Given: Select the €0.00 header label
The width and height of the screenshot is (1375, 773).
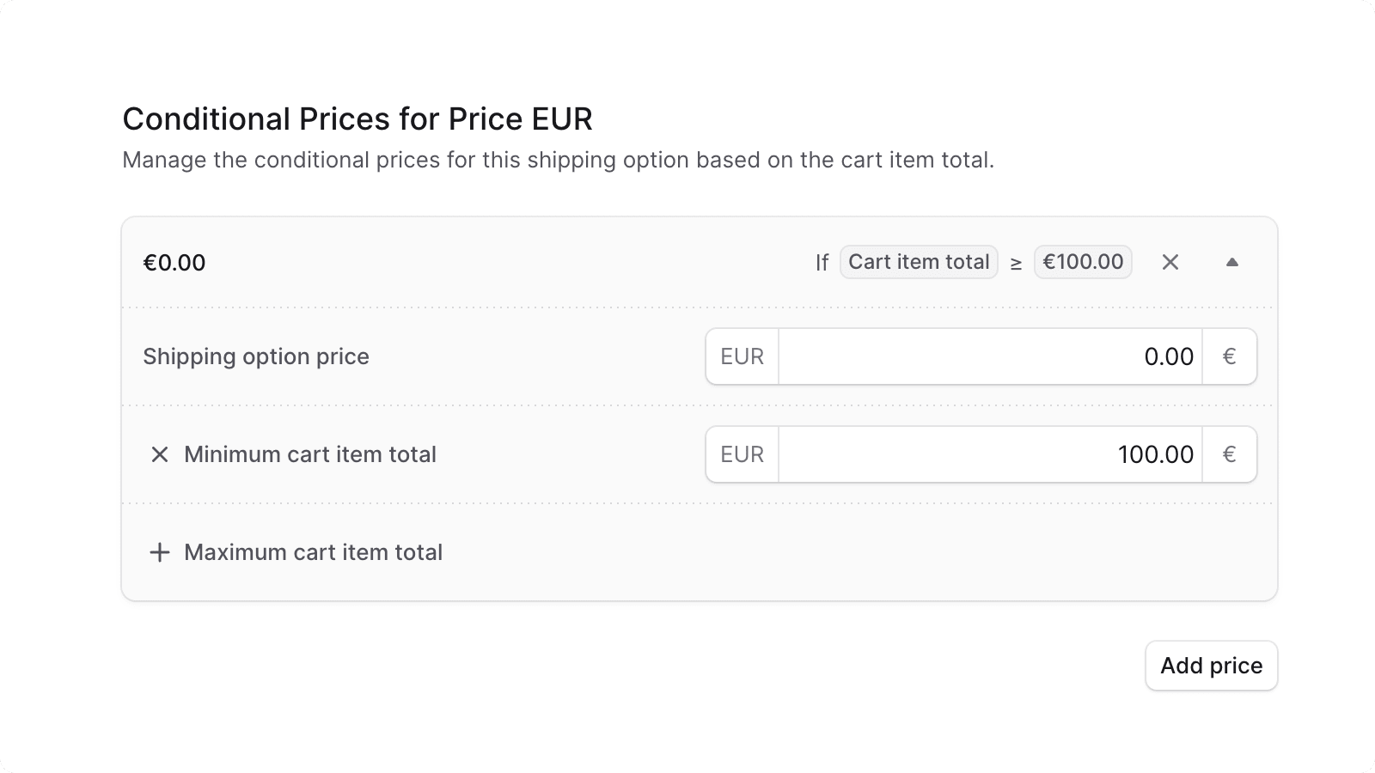Looking at the screenshot, I should (x=174, y=262).
